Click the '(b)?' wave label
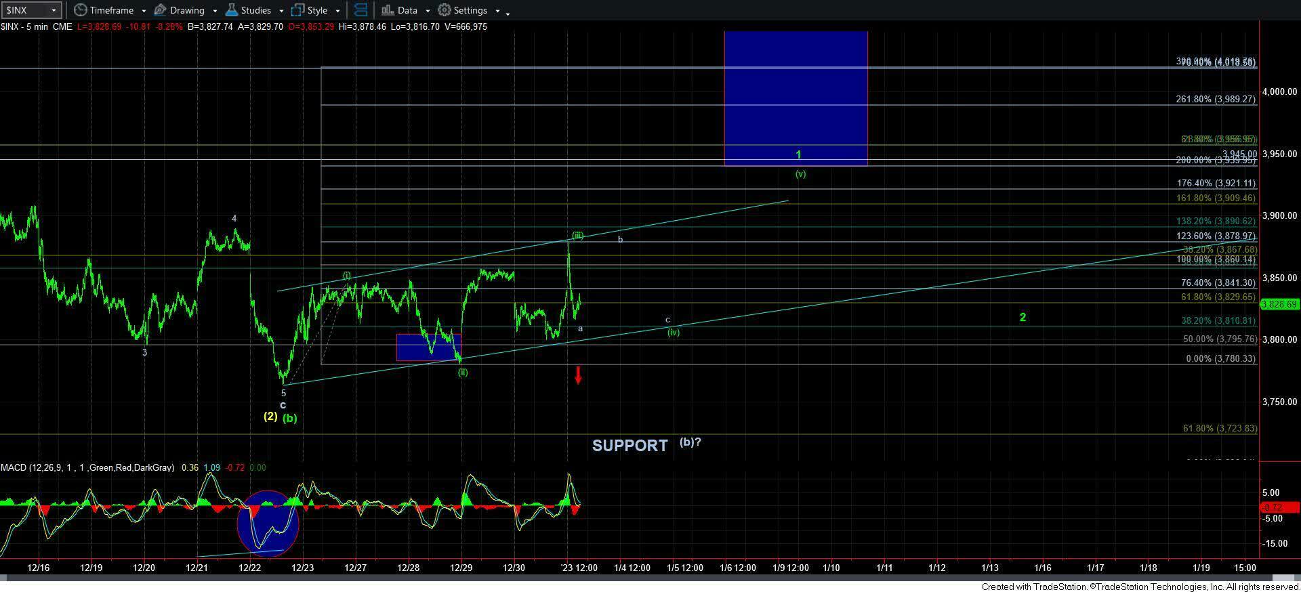1301x592 pixels. coord(690,442)
